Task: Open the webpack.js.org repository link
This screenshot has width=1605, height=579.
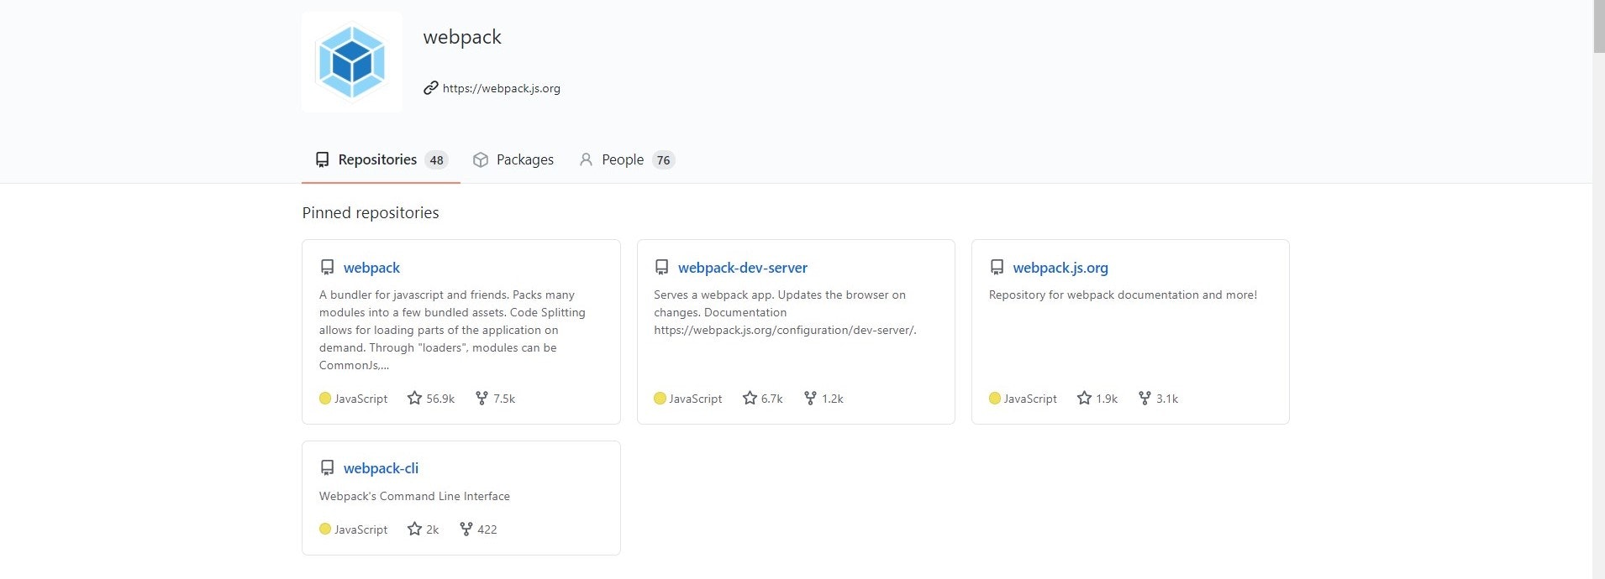Action: click(x=1060, y=268)
